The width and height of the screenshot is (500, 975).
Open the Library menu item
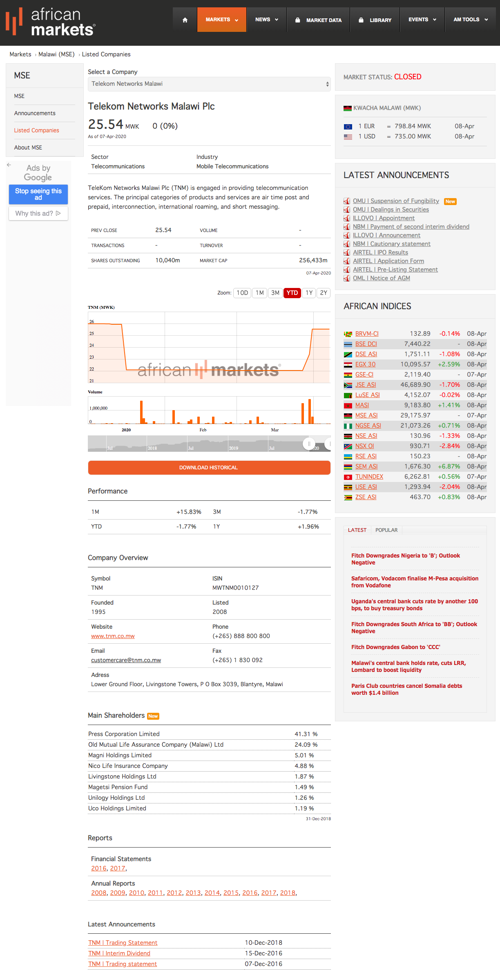375,20
